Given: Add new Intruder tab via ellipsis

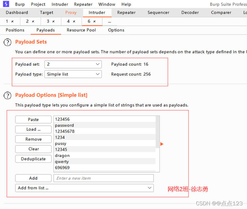Looking at the screenshot, I should (110, 22).
